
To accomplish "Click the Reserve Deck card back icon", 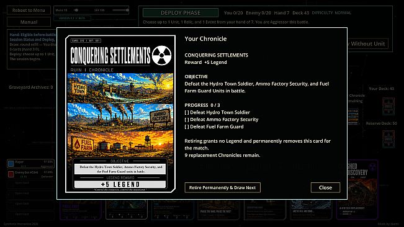I will [388, 139].
